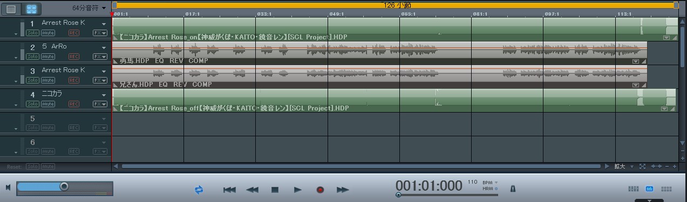Open track 1 name dropdown arrow
Image resolution: width=687 pixels, height=202 pixels.
[x=104, y=24]
